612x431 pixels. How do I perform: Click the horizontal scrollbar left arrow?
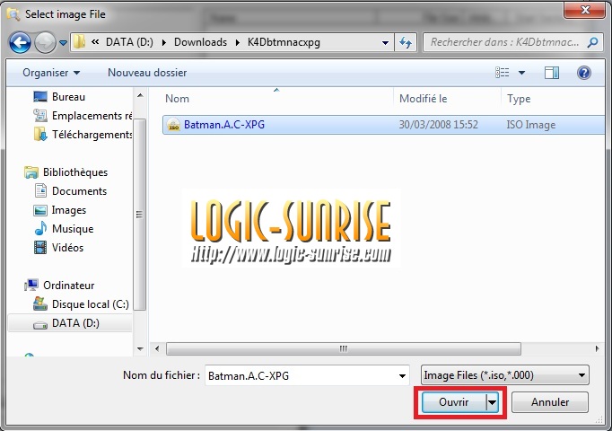click(x=157, y=348)
